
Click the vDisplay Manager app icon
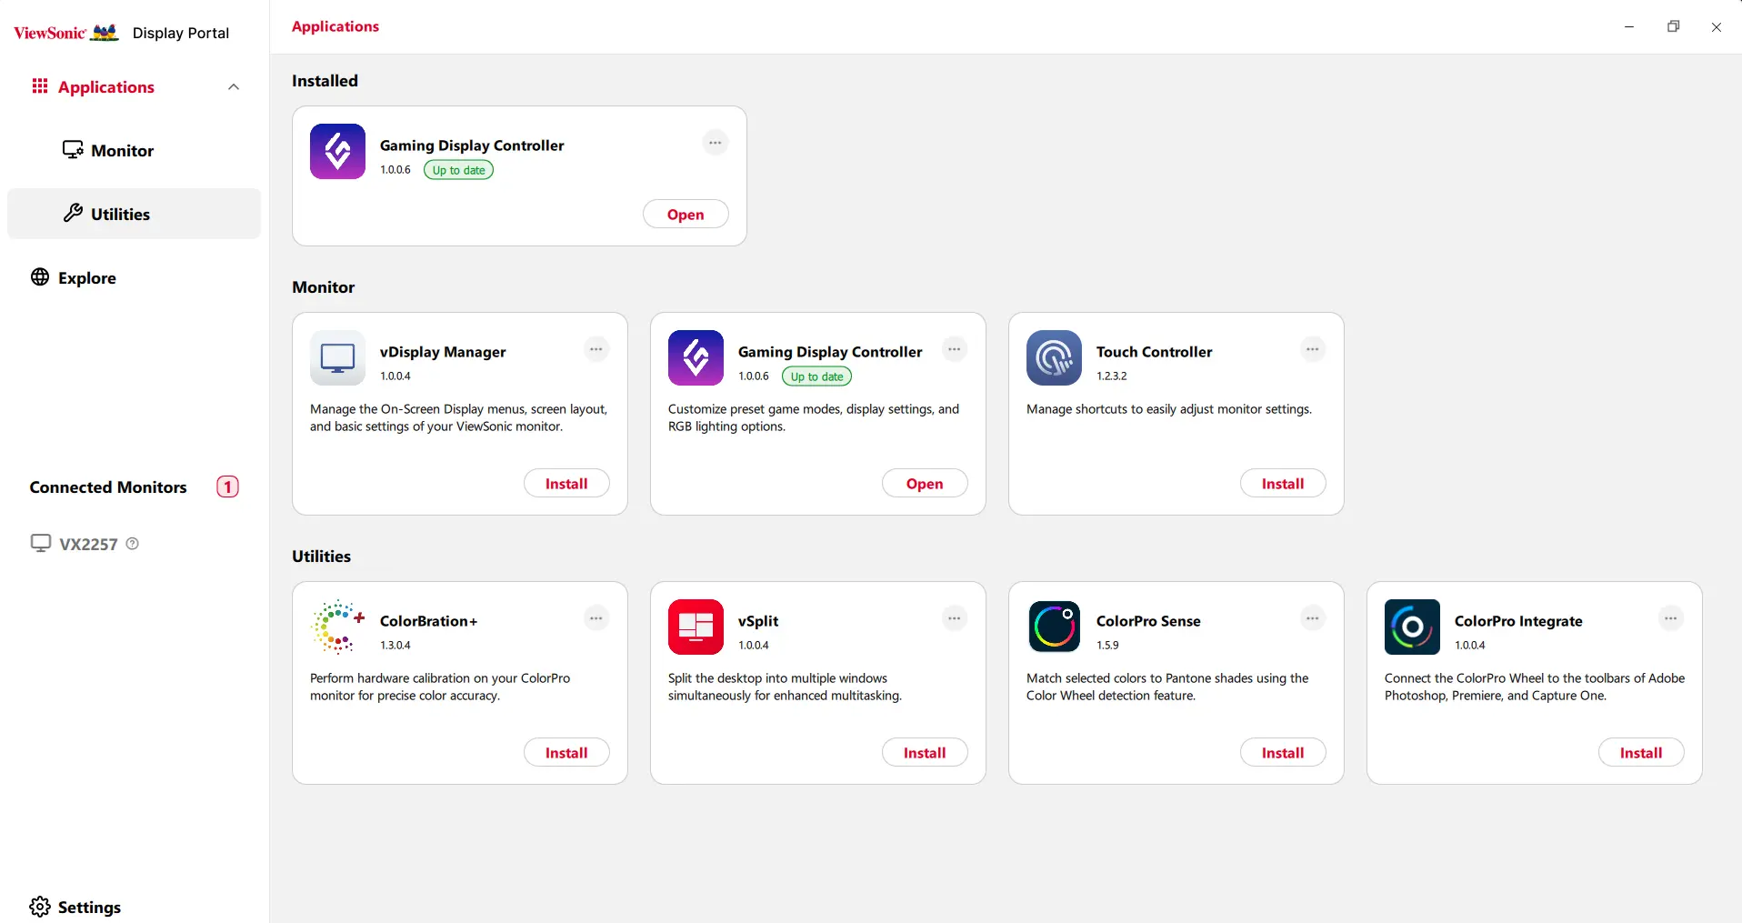point(337,357)
